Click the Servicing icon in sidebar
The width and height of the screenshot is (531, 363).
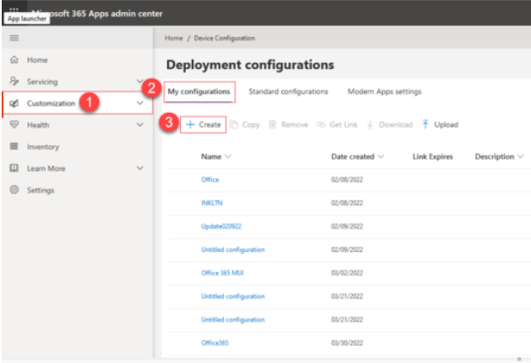tap(14, 81)
